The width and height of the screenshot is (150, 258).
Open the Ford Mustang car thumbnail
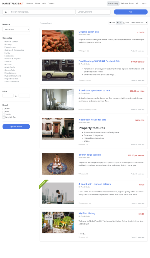pos(58,70)
